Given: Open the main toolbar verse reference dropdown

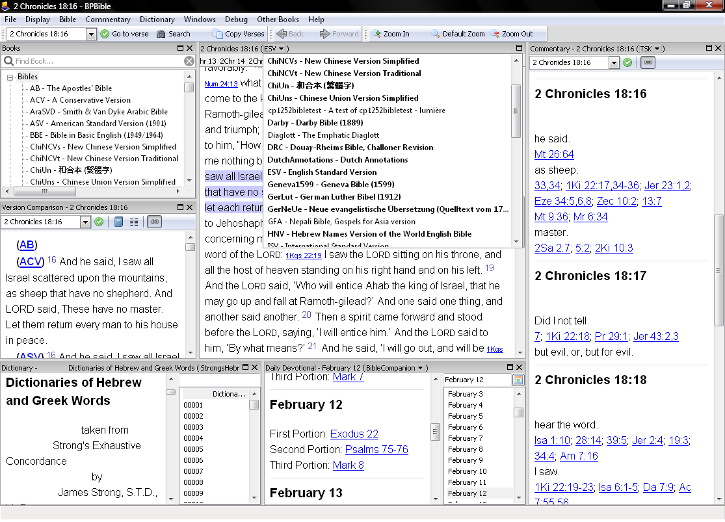Looking at the screenshot, I should (91, 34).
